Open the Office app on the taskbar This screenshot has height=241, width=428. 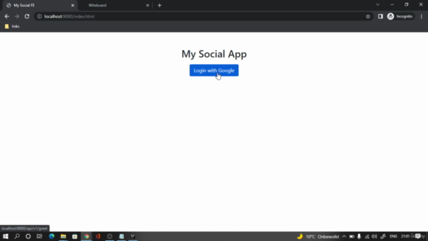98,236
